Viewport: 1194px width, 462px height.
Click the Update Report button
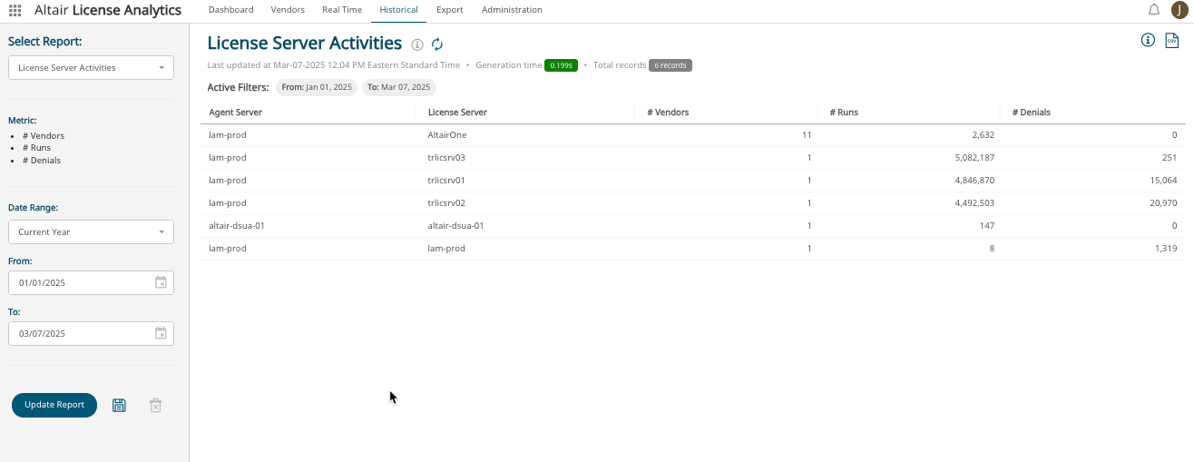coord(54,405)
